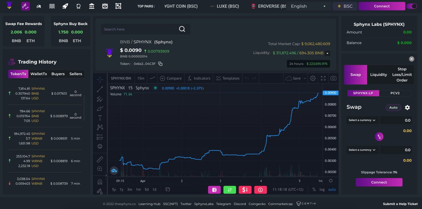Switch to the Sellers tab
Viewport: 422px width, 209px height.
coord(76,74)
